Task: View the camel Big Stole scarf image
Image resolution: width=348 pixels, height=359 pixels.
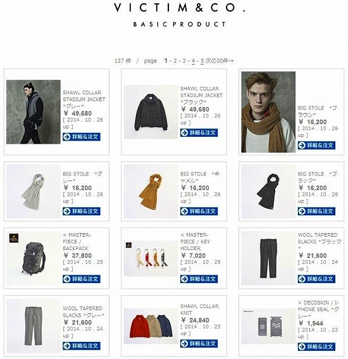Action: pyautogui.click(x=151, y=191)
